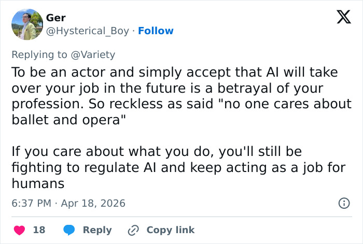363x244 pixels.
Task: Follow the Hysterical_Boy account
Action: pos(156,31)
